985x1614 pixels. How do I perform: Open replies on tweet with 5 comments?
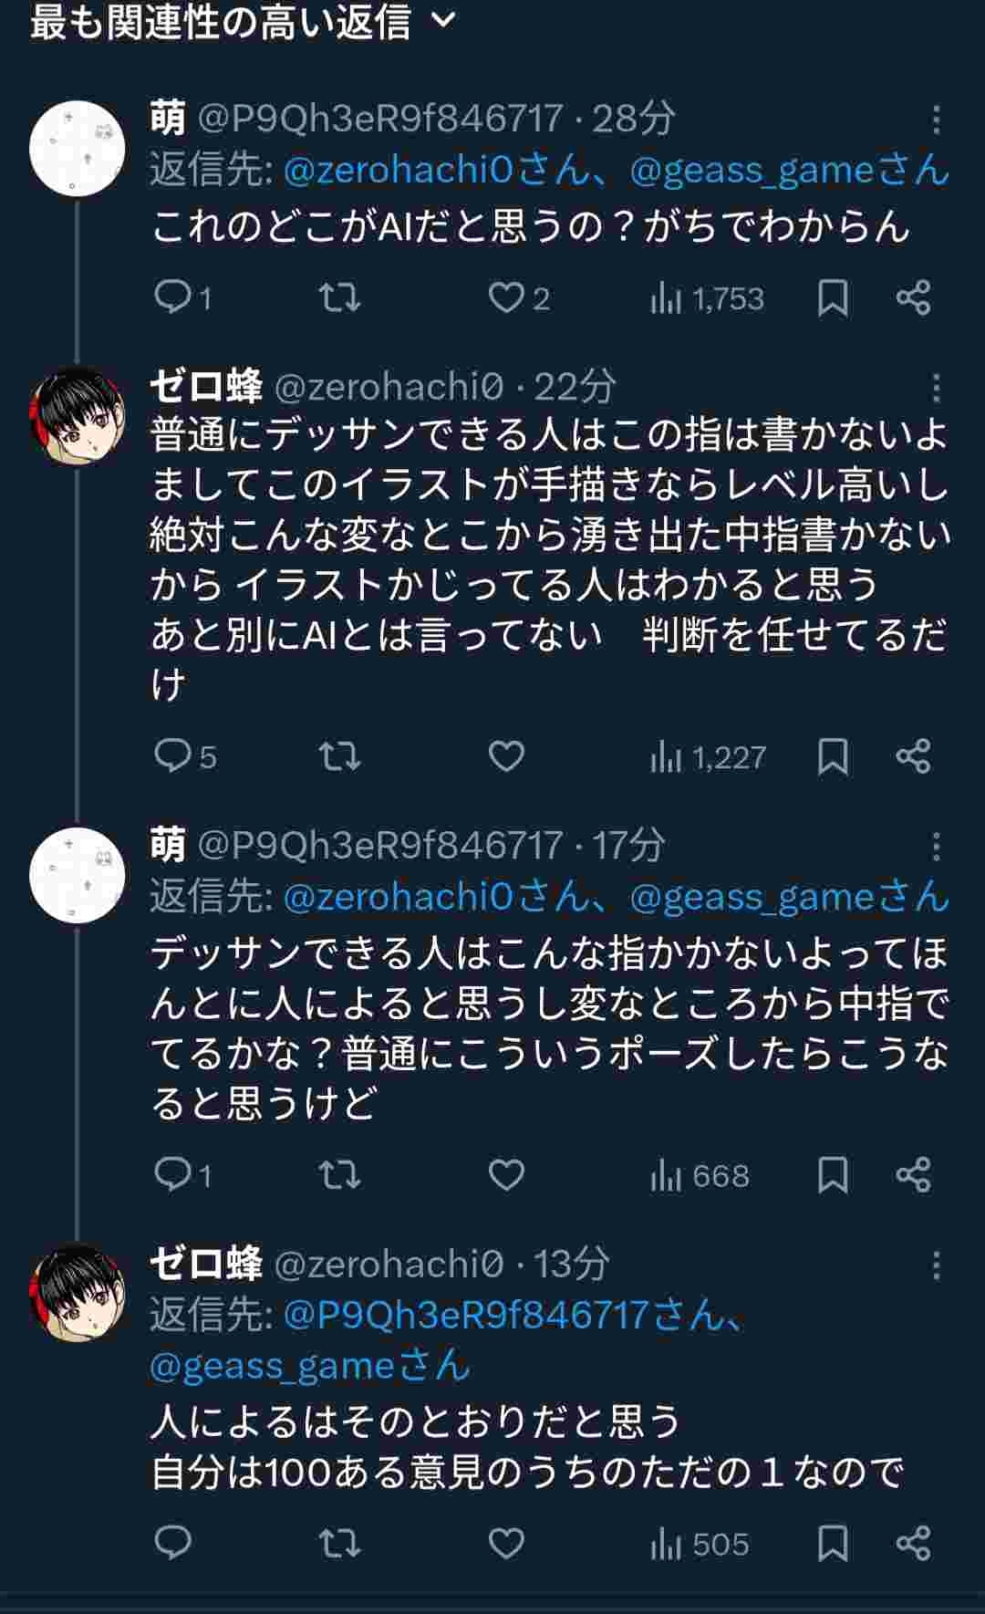point(173,756)
